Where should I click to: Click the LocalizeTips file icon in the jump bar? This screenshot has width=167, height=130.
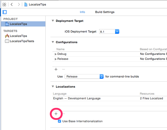point(26,4)
